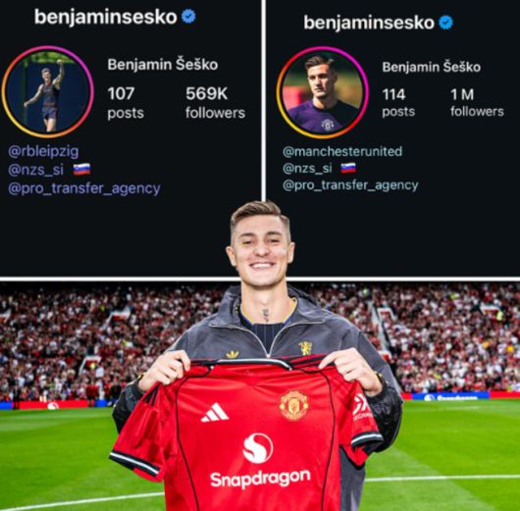
Task: Click the verified badge on right profile
Action: point(445,22)
